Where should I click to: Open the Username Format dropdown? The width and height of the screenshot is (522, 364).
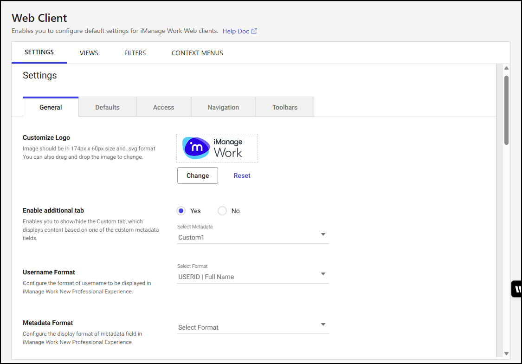pyautogui.click(x=253, y=277)
